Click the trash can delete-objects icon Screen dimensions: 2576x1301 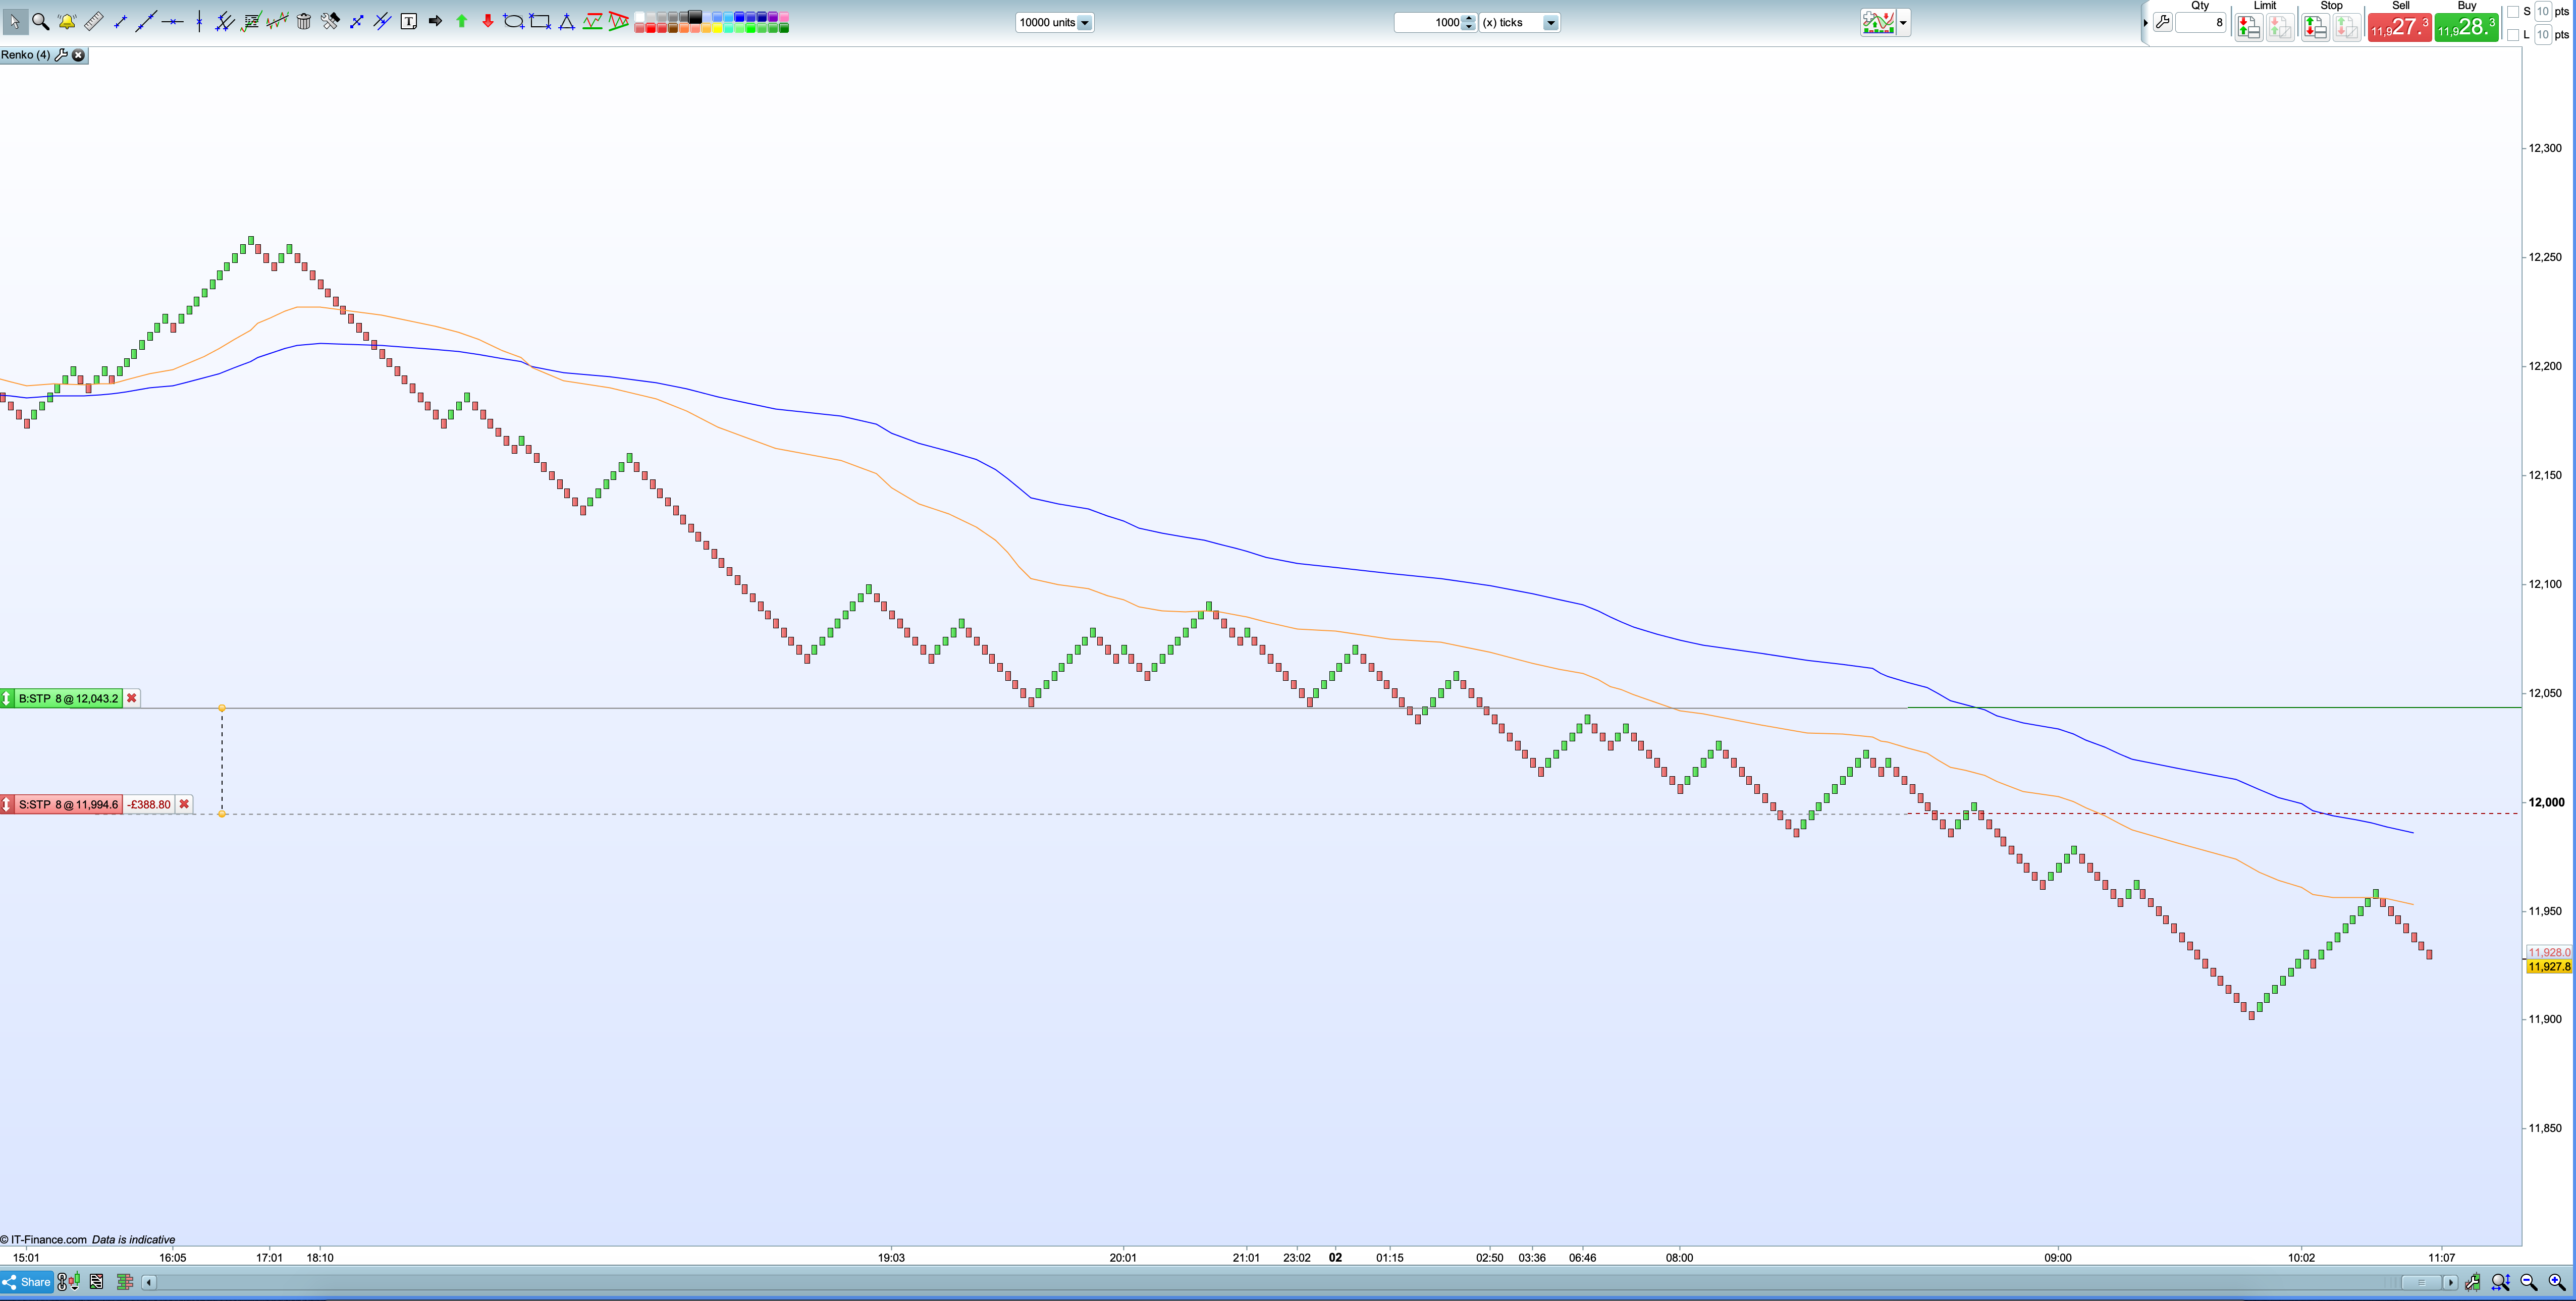pyautogui.click(x=304, y=21)
